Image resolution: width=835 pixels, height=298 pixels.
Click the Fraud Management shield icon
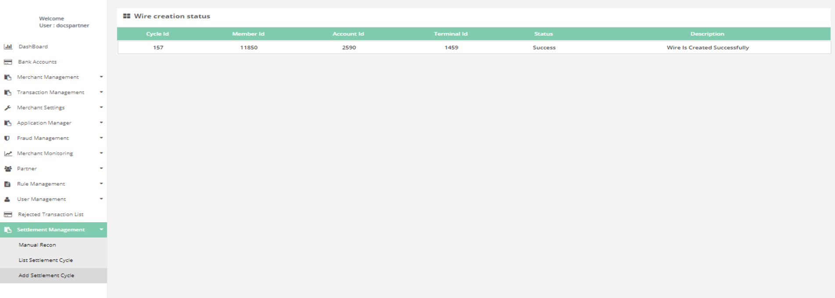pos(7,138)
